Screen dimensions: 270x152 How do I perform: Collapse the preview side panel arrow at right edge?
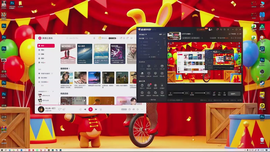tap(242, 67)
